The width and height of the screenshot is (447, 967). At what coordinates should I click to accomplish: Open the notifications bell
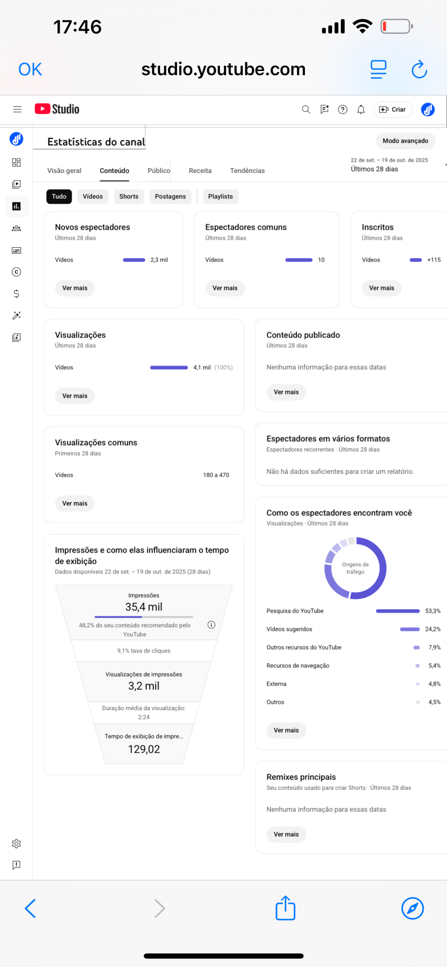[361, 110]
